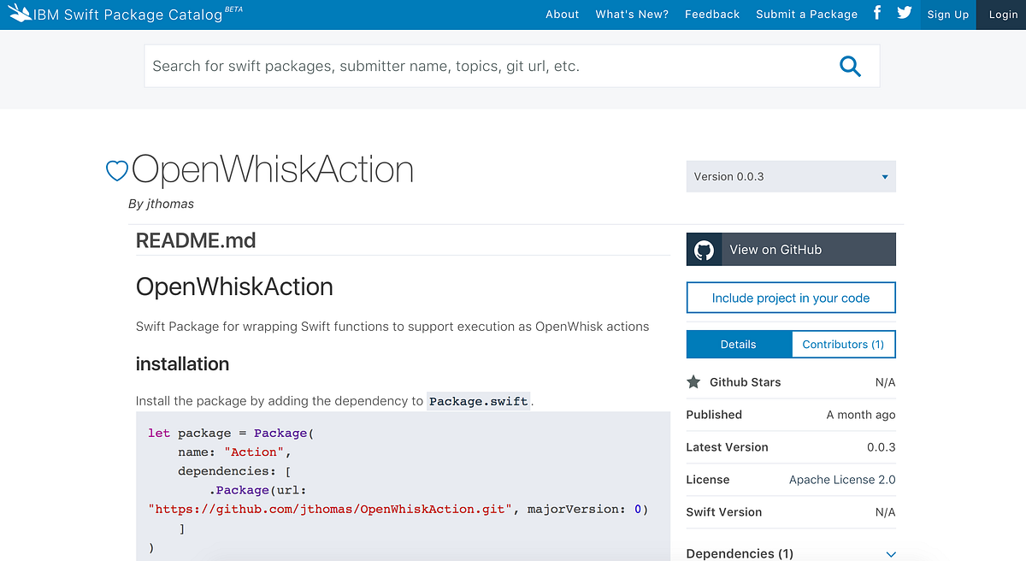
Task: Switch to the Contributors tab
Action: (843, 344)
